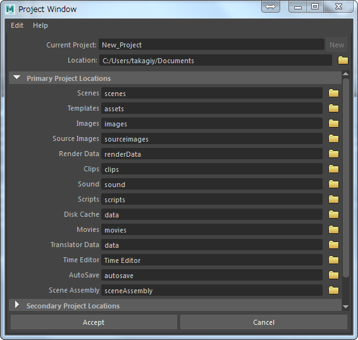Screen dimensions: 358x340
Task: Click folder icon for Clips row
Action: 333,169
